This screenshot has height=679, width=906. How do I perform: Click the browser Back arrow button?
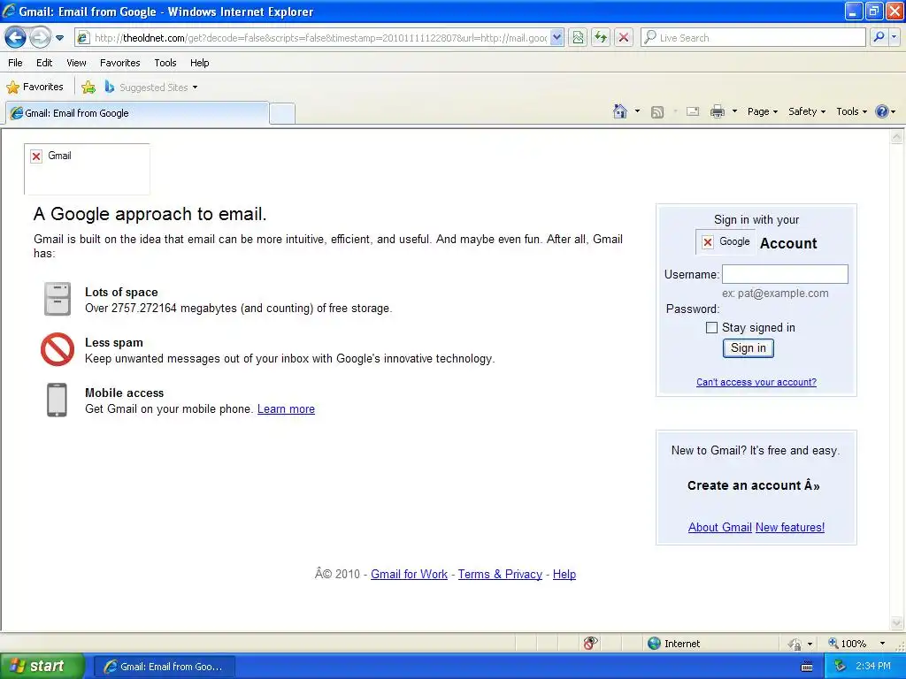pyautogui.click(x=16, y=38)
